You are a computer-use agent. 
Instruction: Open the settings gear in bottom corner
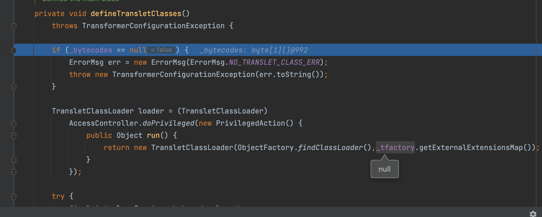click(533, 214)
